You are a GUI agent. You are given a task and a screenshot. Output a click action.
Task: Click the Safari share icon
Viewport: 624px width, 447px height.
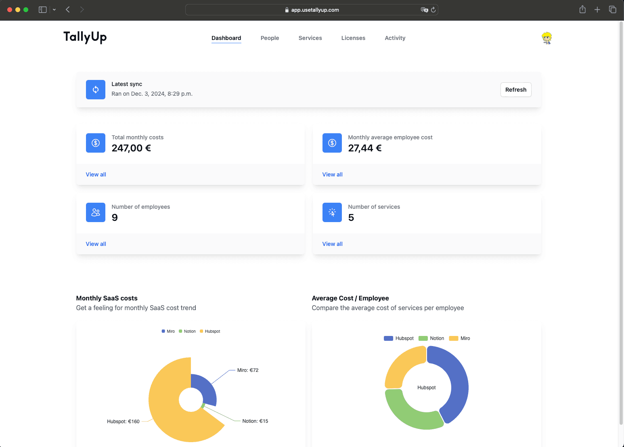tap(582, 10)
